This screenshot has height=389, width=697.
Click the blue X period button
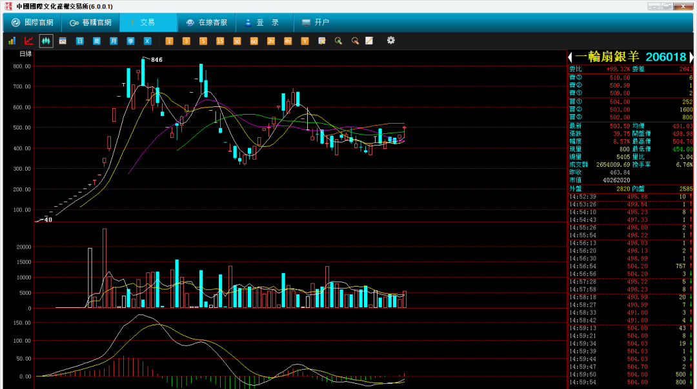point(147,41)
